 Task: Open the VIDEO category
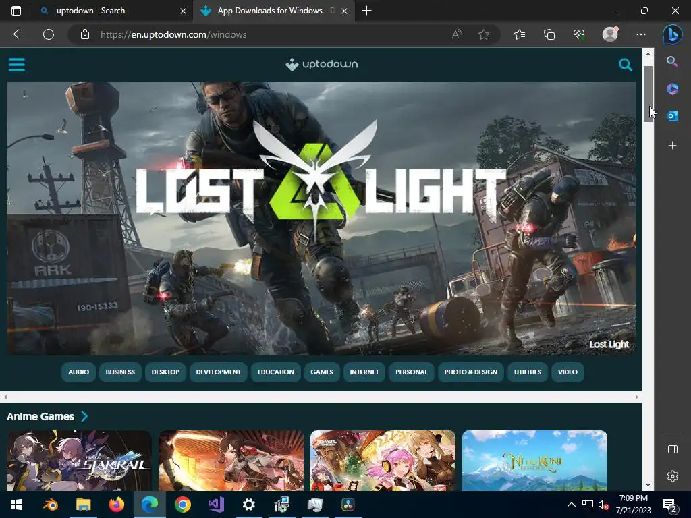coord(568,372)
